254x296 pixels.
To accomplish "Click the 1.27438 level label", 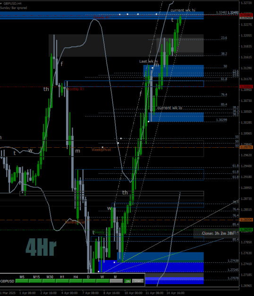I will tap(233, 260).
